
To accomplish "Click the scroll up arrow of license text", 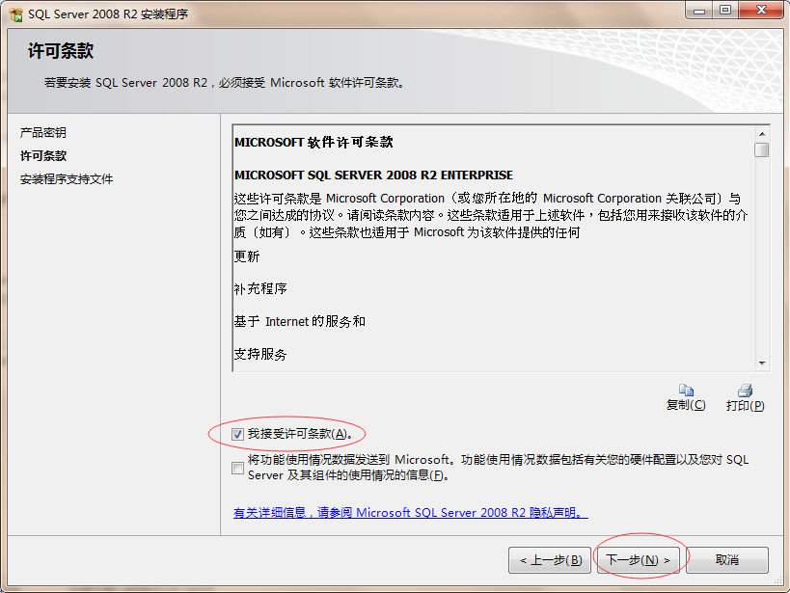I will [762, 133].
